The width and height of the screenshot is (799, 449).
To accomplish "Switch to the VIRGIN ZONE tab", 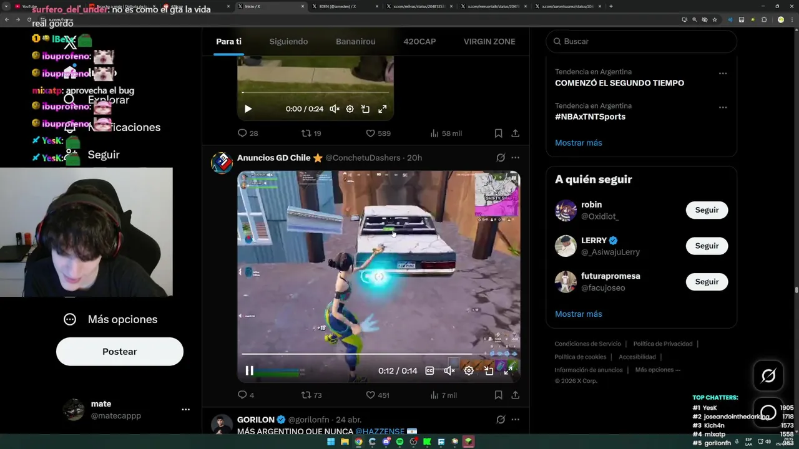I will point(489,42).
